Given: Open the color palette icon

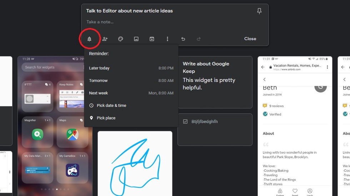Looking at the screenshot, I should click(x=121, y=39).
